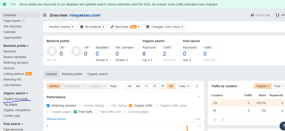Click the Page inspect magnifier icon
The image size is (285, 131).
click(x=23, y=21)
